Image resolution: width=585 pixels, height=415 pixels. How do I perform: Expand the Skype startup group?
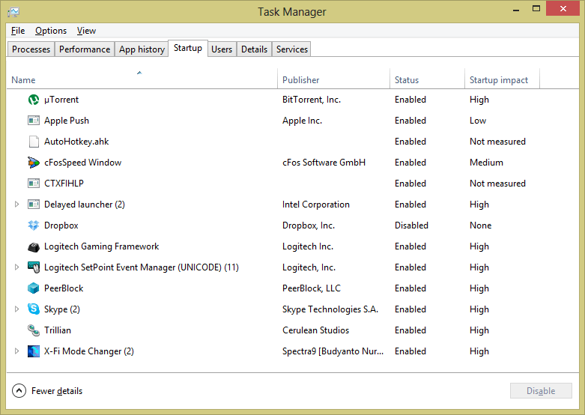(x=16, y=309)
